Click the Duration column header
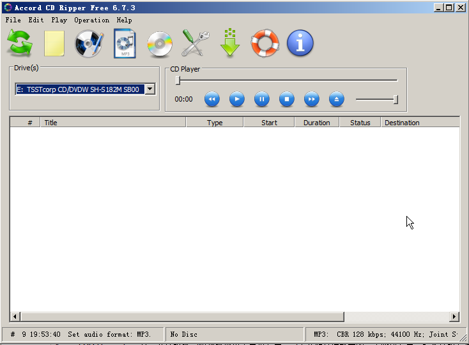This screenshot has width=469, height=345. tap(317, 123)
